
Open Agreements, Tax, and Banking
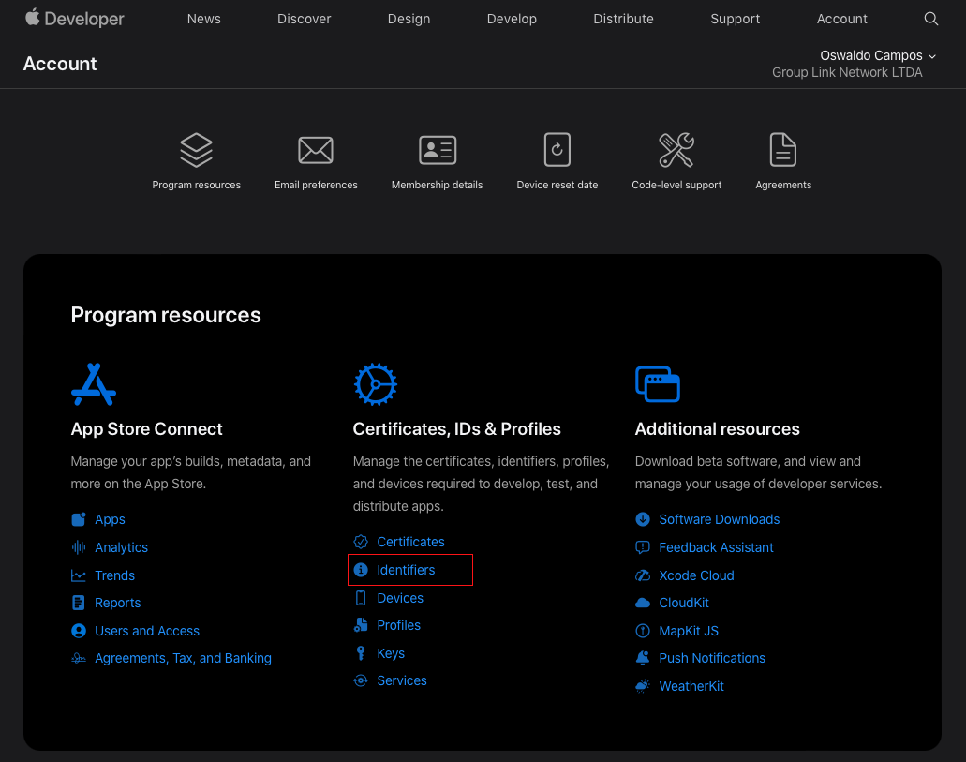[x=183, y=658]
